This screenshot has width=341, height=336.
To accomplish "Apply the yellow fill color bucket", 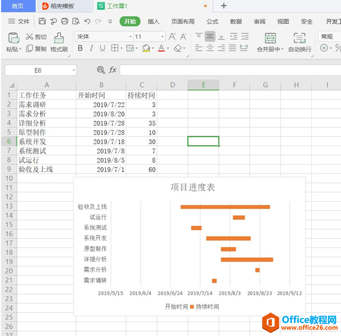I will tap(146, 48).
